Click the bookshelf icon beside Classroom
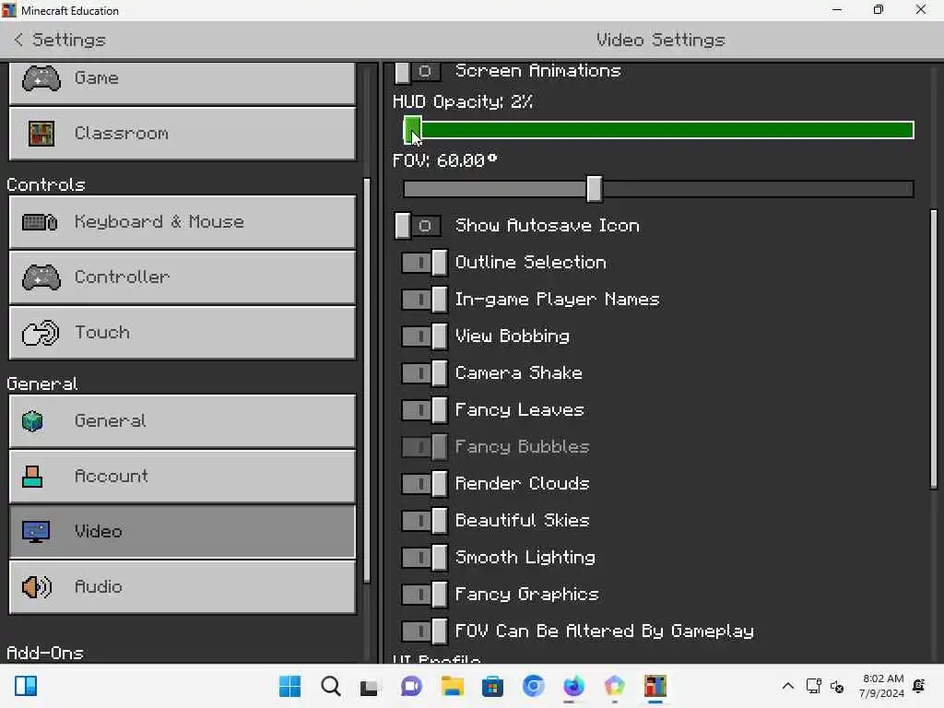 pos(41,133)
